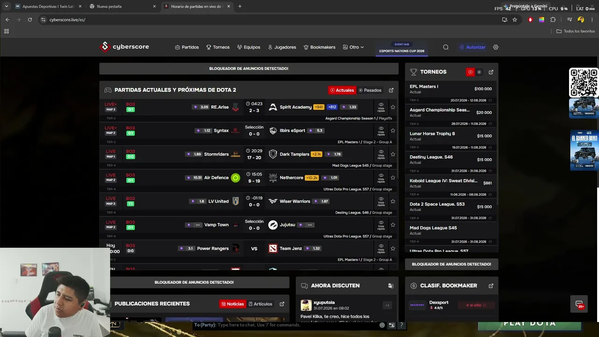Viewport: 599px width, 337px height.
Task: Favorite the Power Rangers vs Team Jenz match
Action: [393, 249]
